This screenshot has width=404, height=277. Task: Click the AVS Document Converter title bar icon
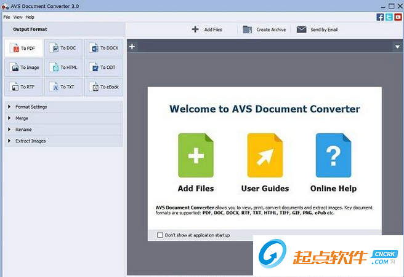point(5,6)
